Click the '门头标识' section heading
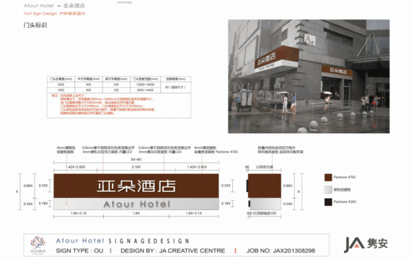The image size is (411, 259). [x=35, y=25]
